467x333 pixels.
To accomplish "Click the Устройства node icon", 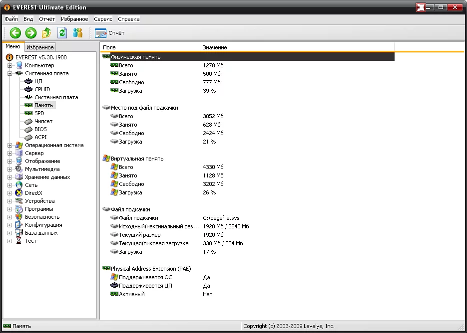I will click(x=19, y=201).
